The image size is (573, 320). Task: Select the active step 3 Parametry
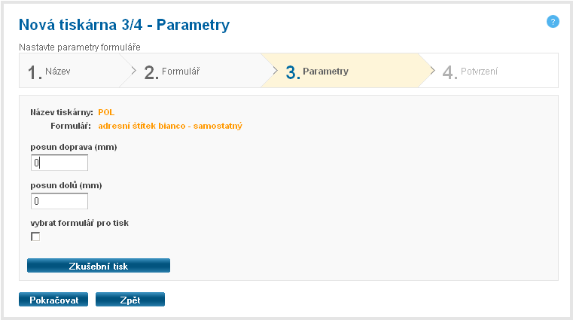pyautogui.click(x=317, y=72)
